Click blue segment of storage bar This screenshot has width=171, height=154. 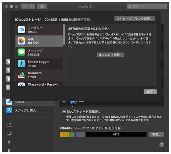tap(75, 134)
